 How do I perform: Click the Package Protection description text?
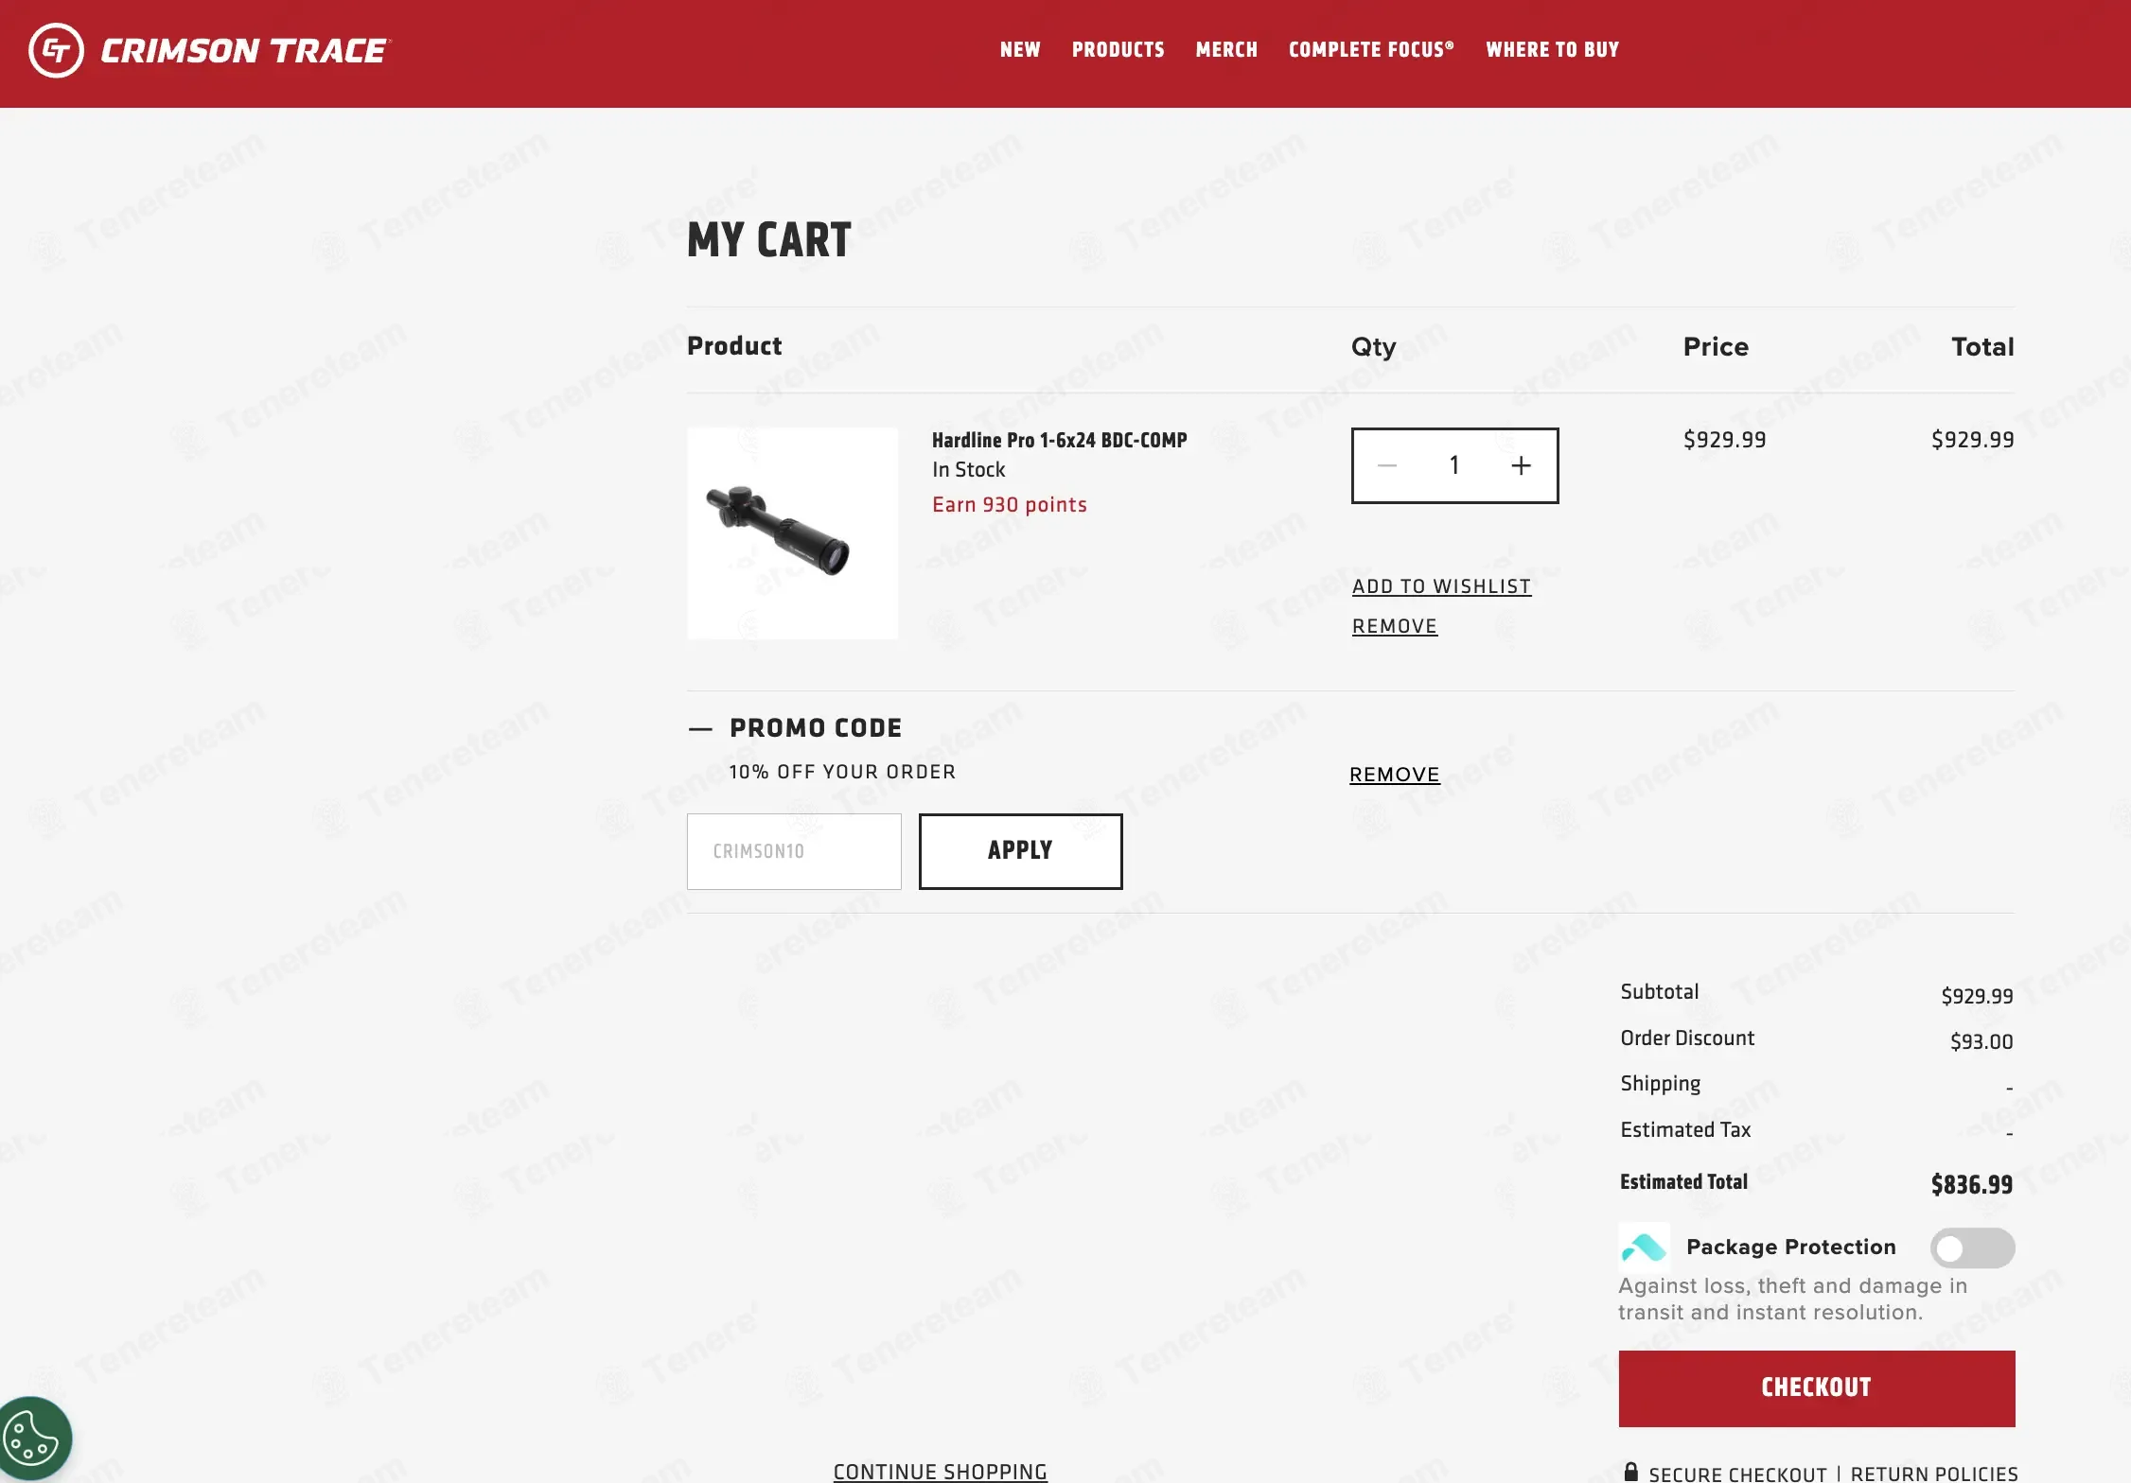click(x=1793, y=1299)
